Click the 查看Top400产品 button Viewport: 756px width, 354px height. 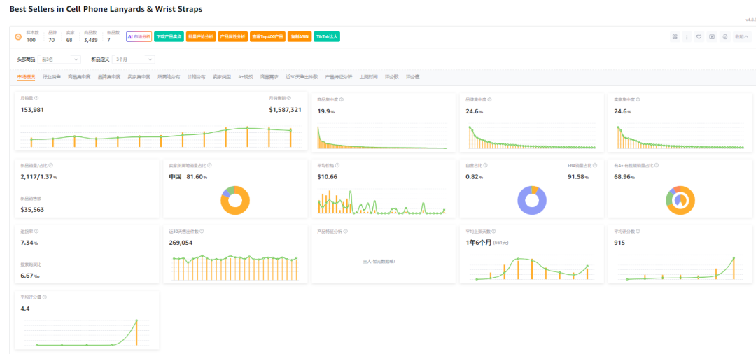(267, 36)
